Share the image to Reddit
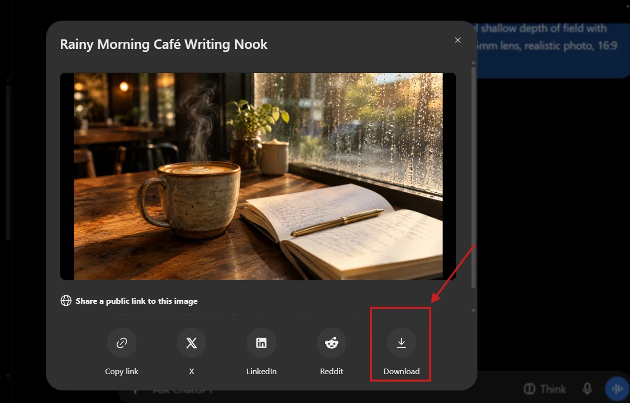 click(x=331, y=343)
